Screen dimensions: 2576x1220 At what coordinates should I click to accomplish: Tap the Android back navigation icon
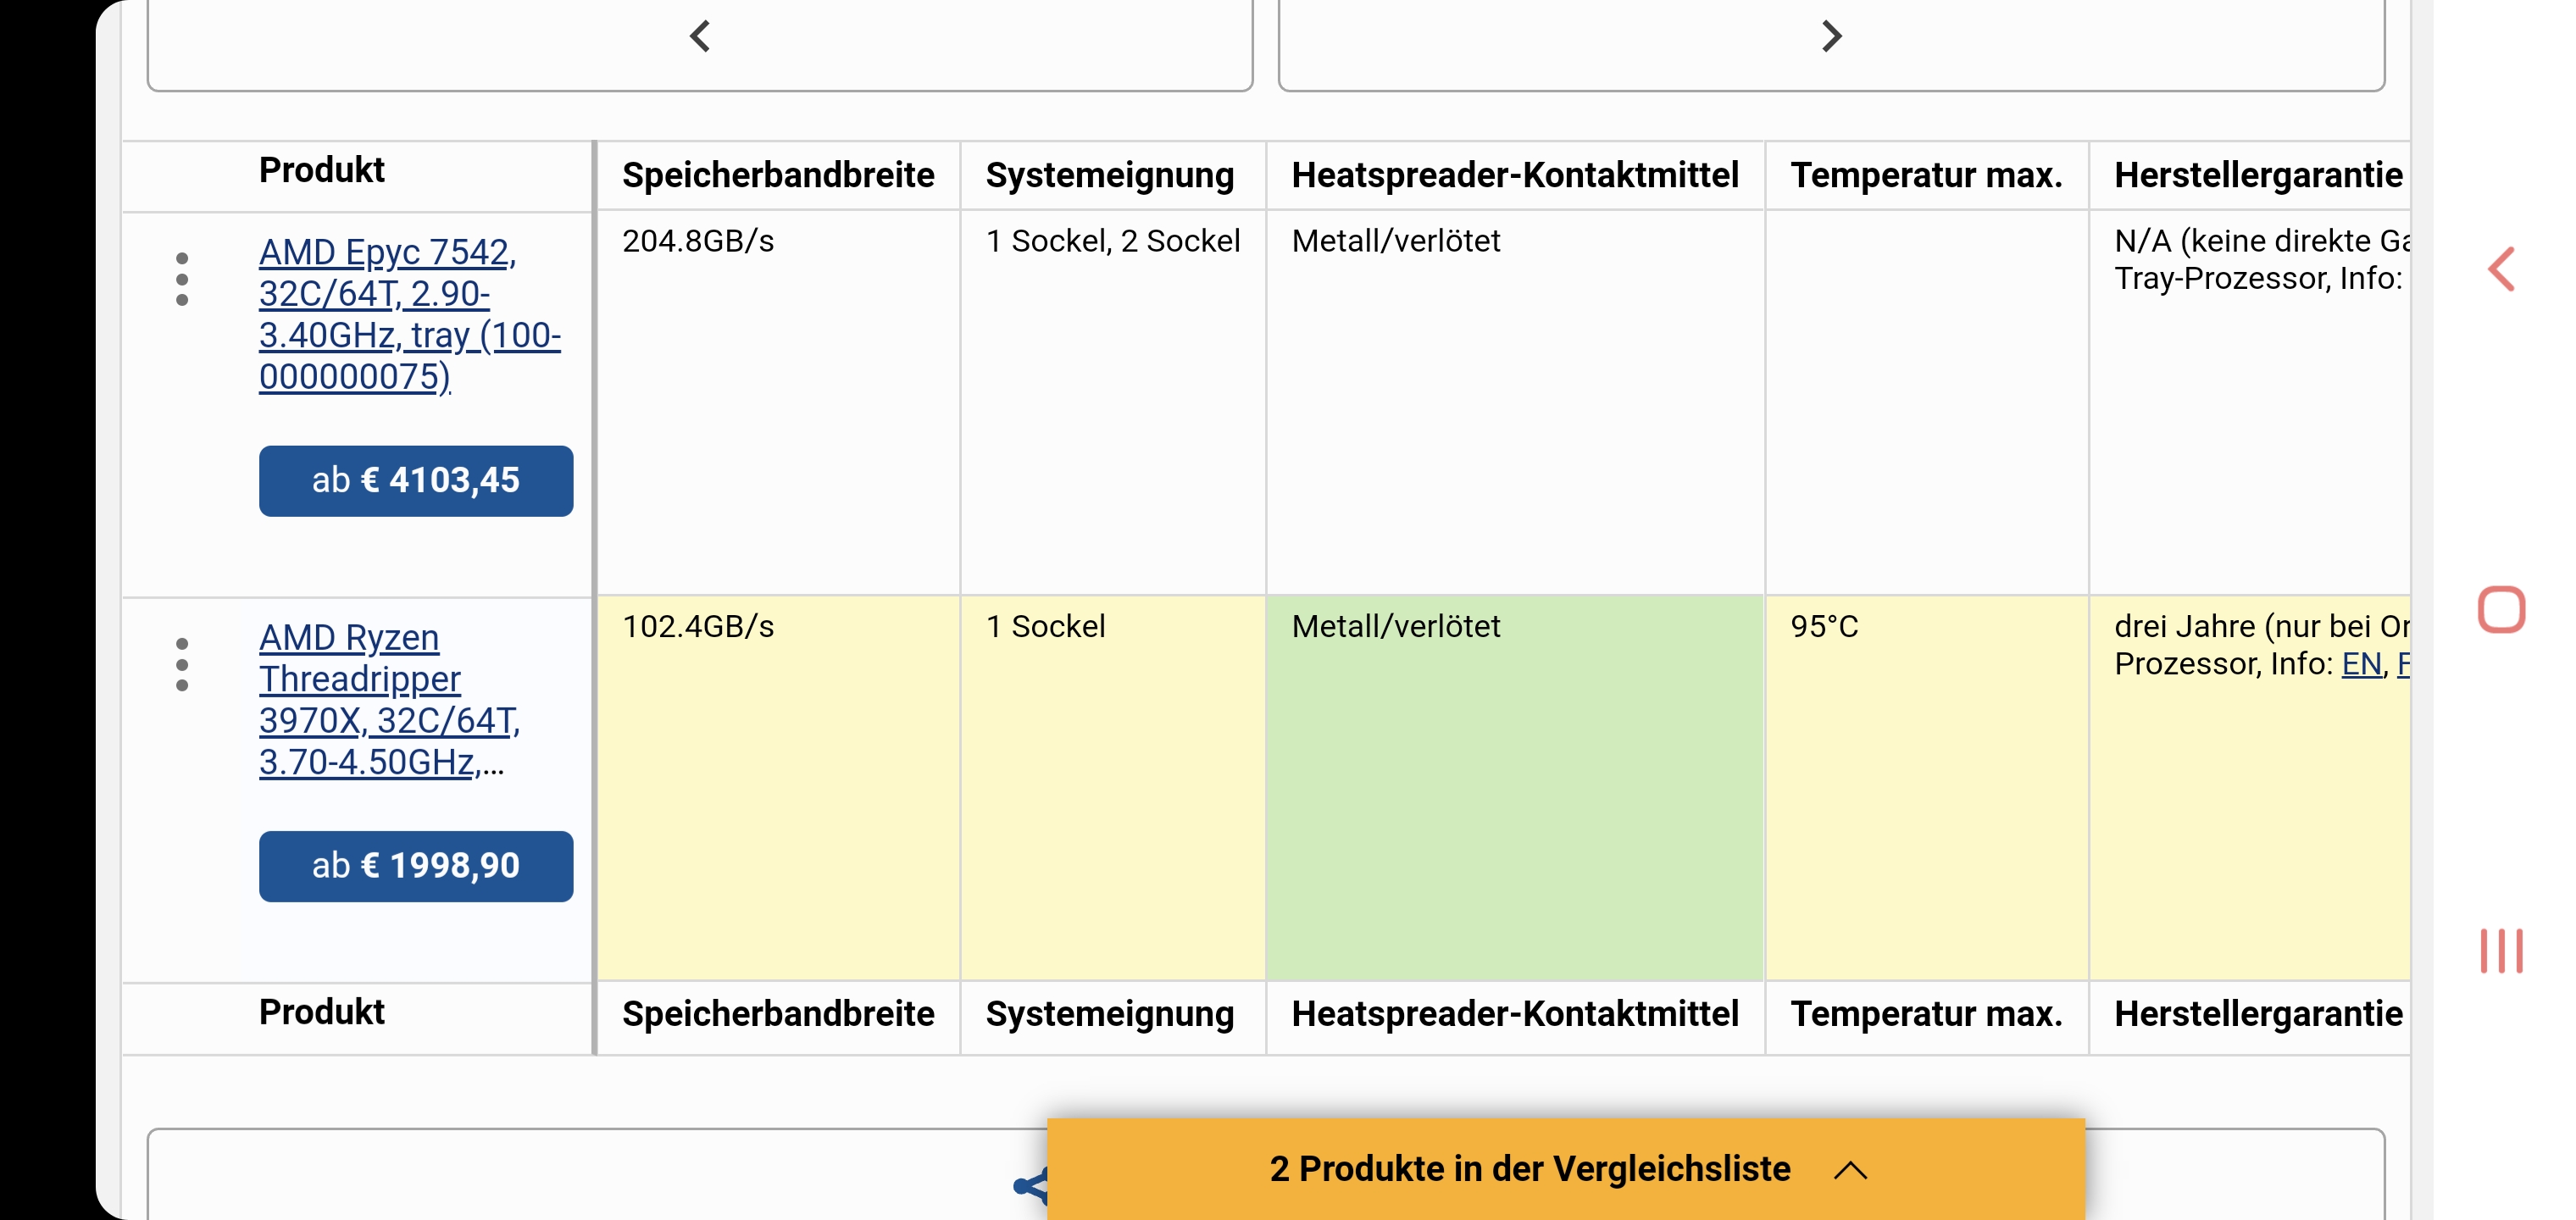coord(2502,269)
